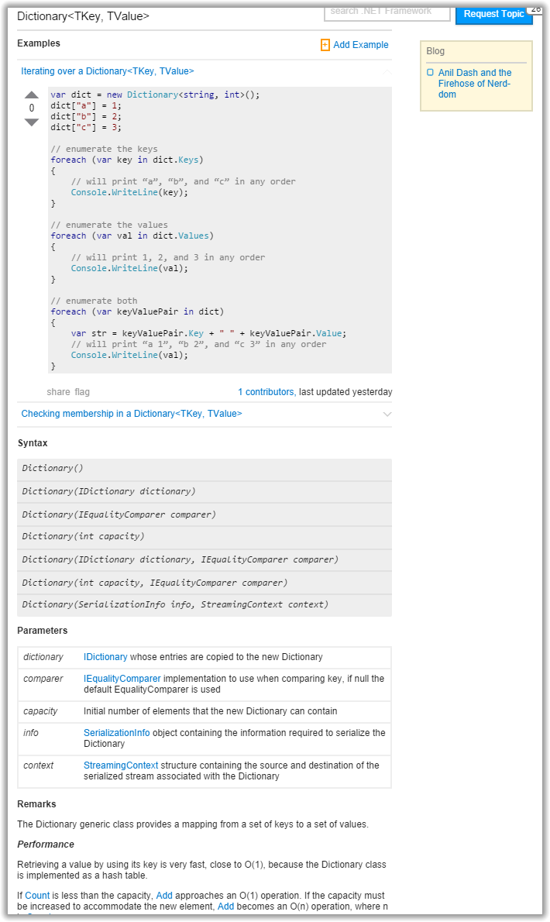Open the Iterating over a Dictionary title link
550x922 pixels.
coord(108,71)
